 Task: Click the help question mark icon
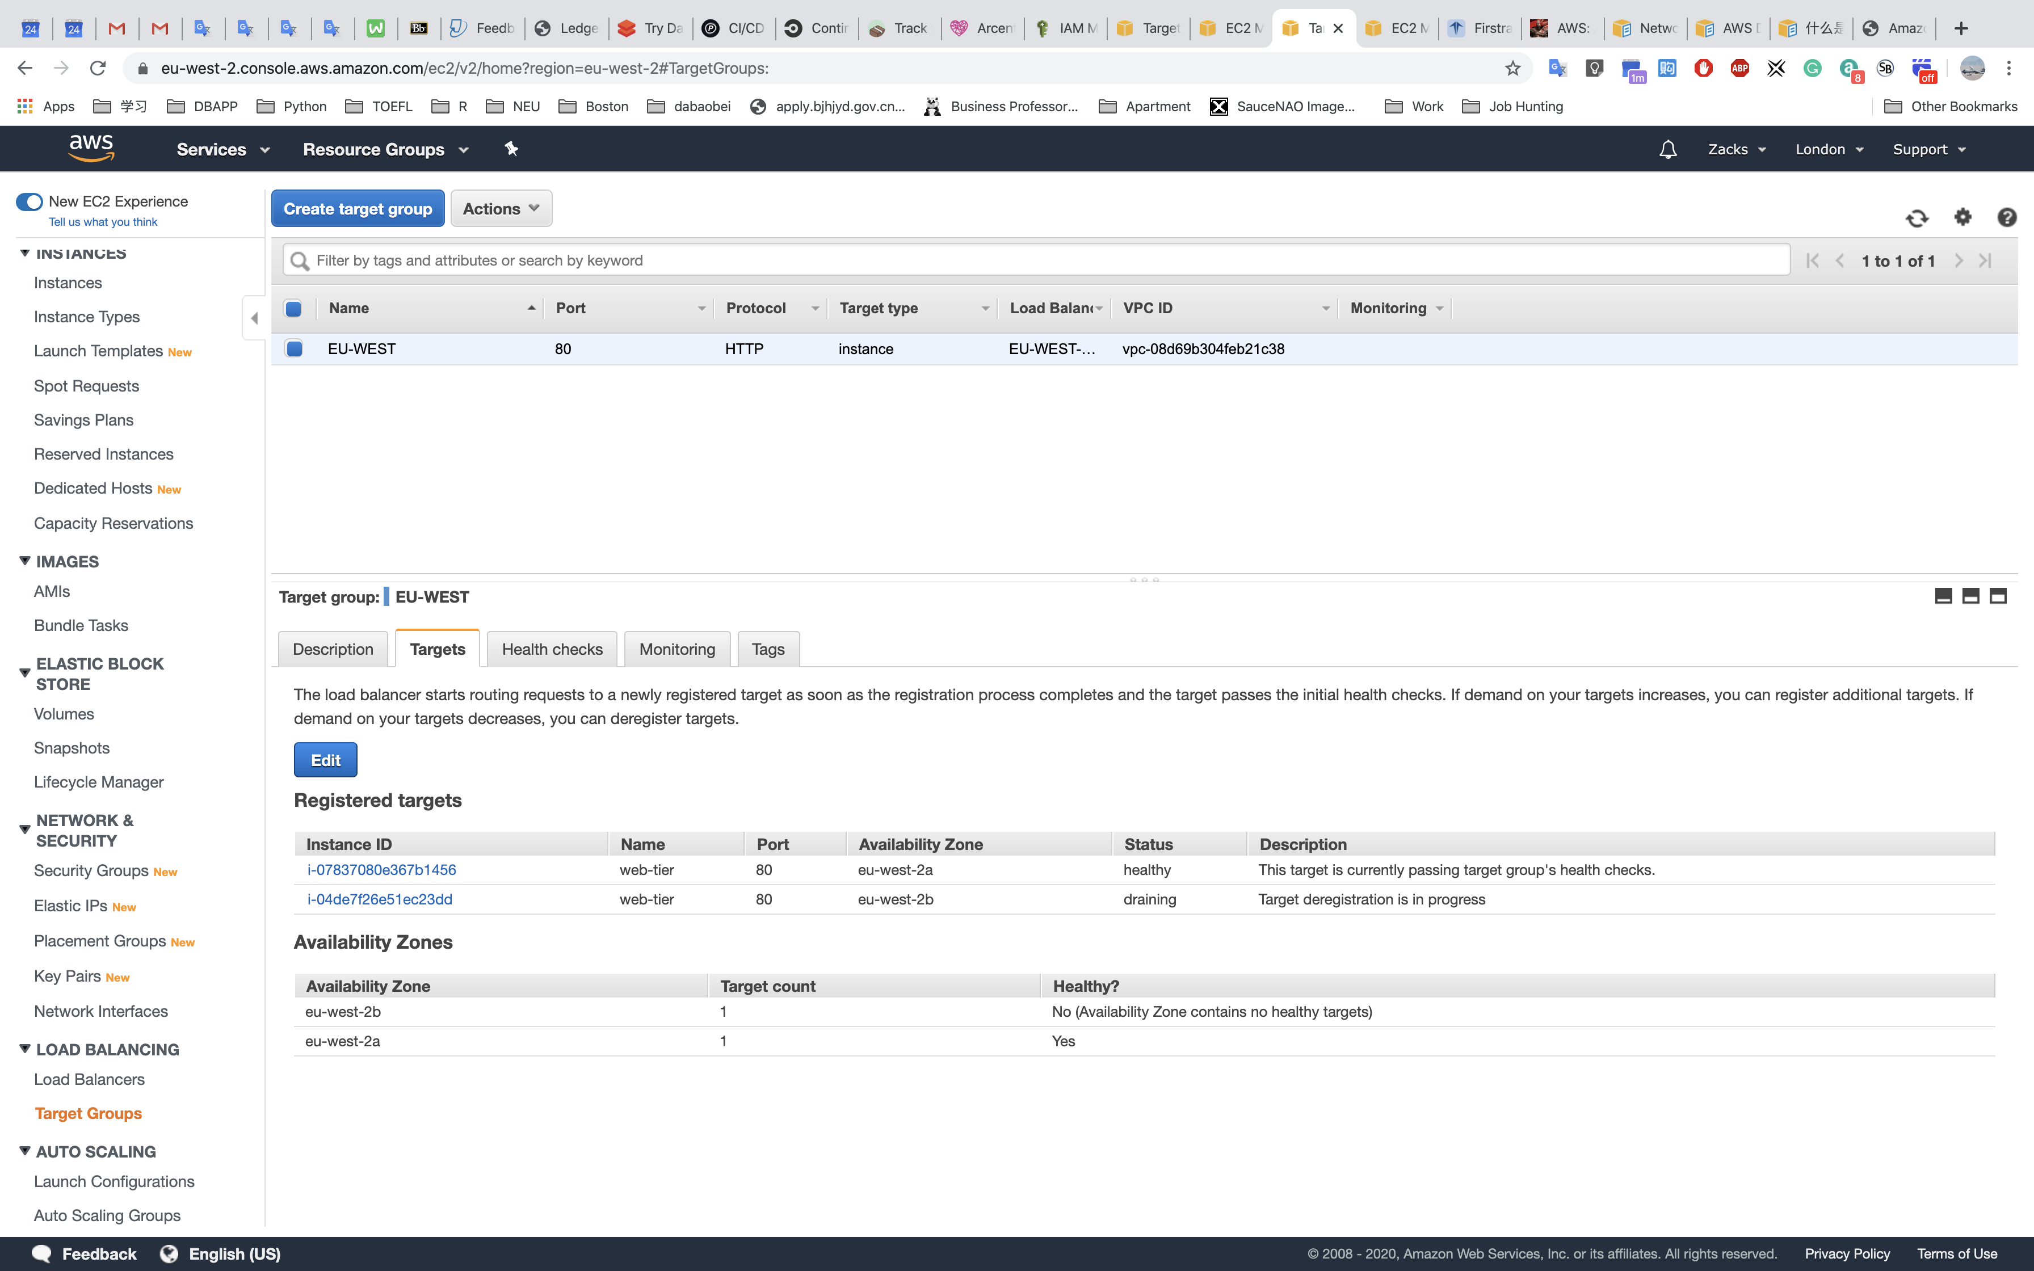tap(2006, 217)
